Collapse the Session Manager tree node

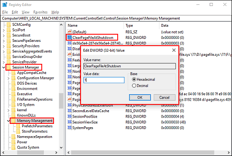pos(4,68)
